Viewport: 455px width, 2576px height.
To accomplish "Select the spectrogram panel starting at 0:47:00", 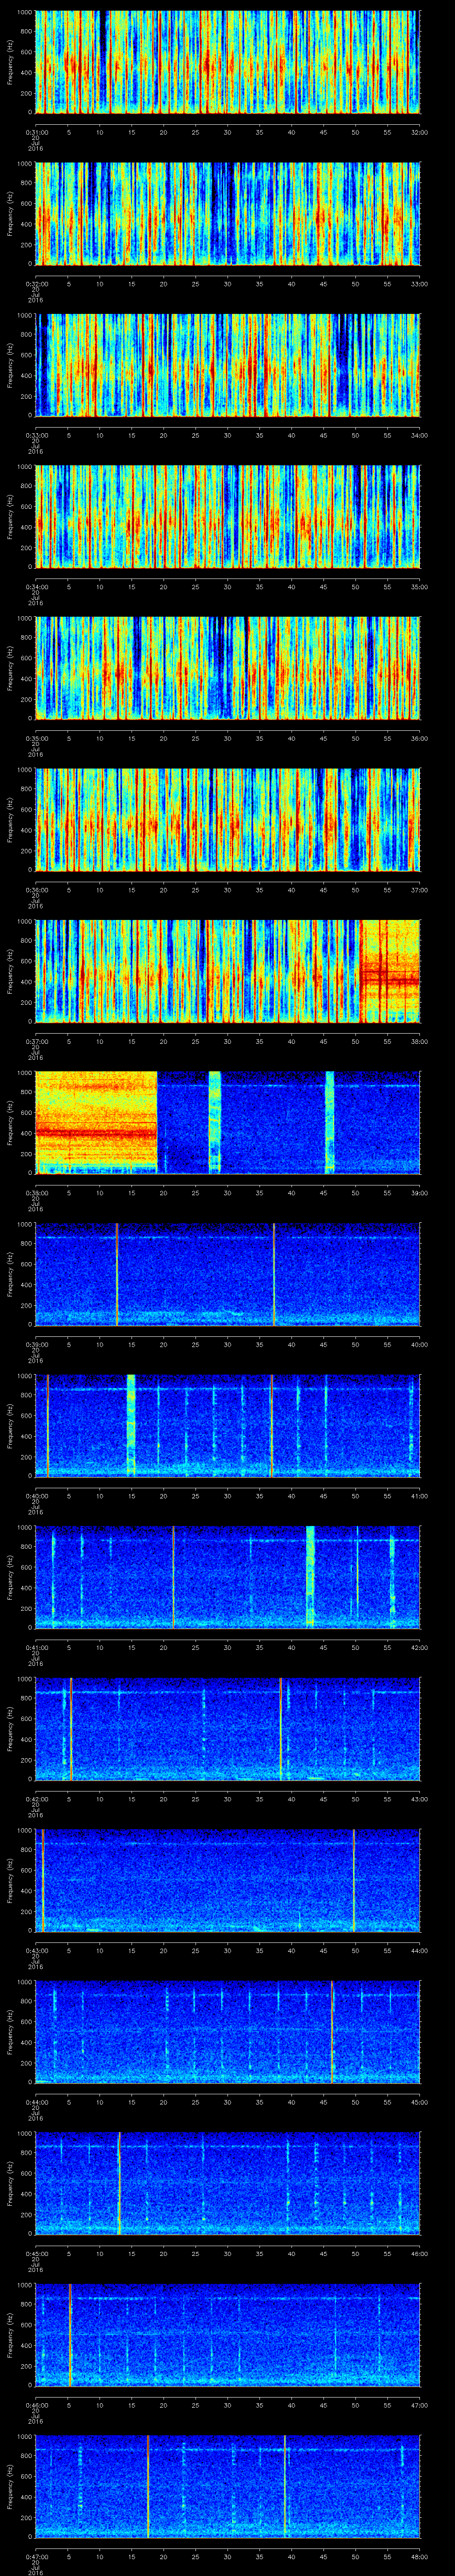I will pyautogui.click(x=228, y=2486).
